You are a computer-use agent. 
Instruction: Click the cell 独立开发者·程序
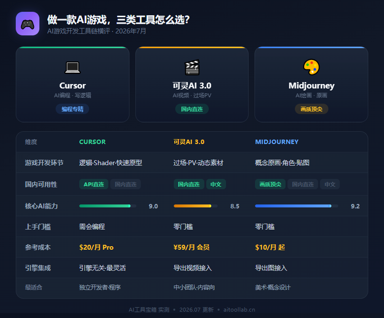tap(100, 287)
